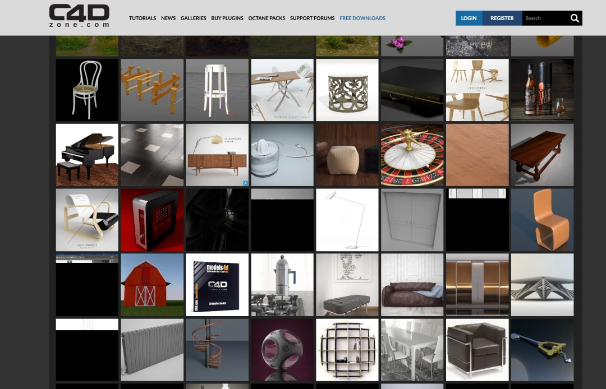Open Free Downloads link
This screenshot has width=606, height=389.
[x=362, y=18]
